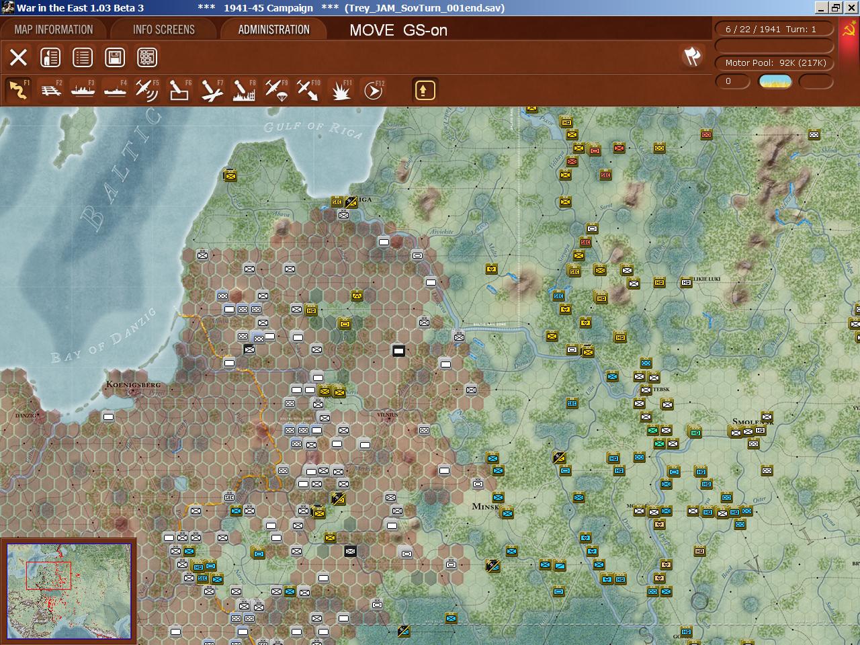Image resolution: width=860 pixels, height=645 pixels.
Task: Select the ADMINISTRATION tab
Action: (x=274, y=30)
